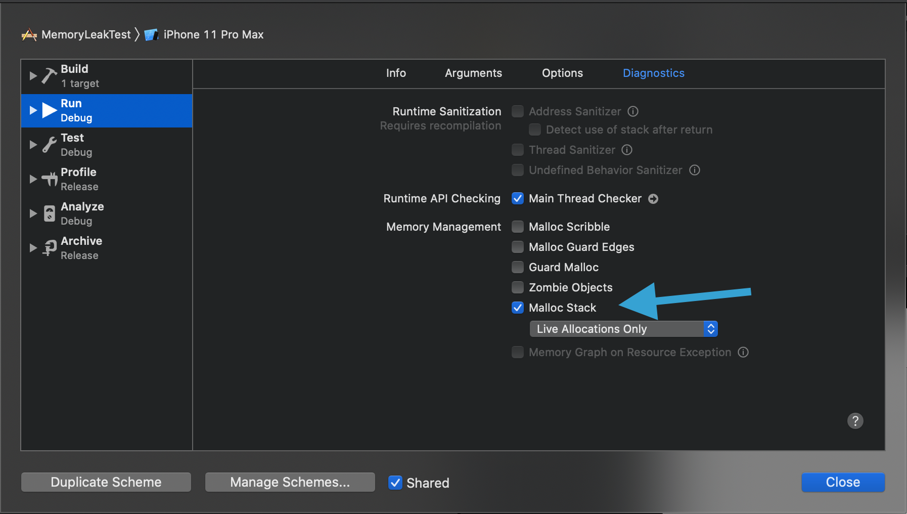Image resolution: width=907 pixels, height=514 pixels.
Task: Click the Run play icon
Action: tap(49, 110)
